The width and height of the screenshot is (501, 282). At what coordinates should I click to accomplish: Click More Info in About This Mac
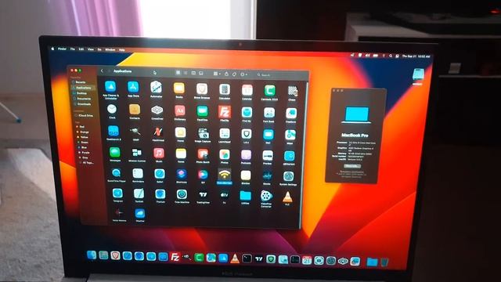pyautogui.click(x=351, y=166)
